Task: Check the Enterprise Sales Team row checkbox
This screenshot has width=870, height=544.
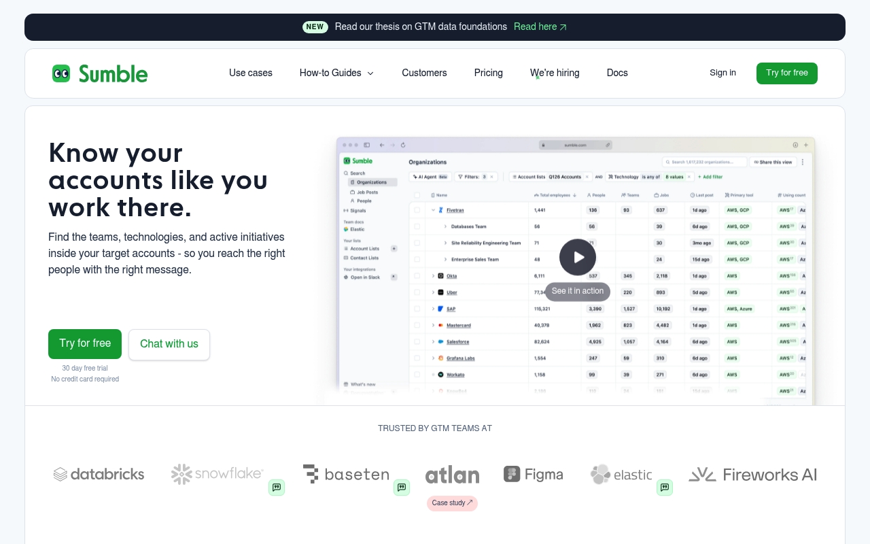Action: 417,259
